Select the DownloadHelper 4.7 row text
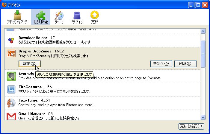The image size is (210, 134). click(x=37, y=38)
